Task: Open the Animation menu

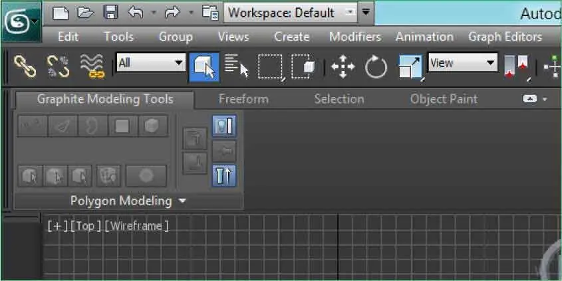Action: [424, 37]
